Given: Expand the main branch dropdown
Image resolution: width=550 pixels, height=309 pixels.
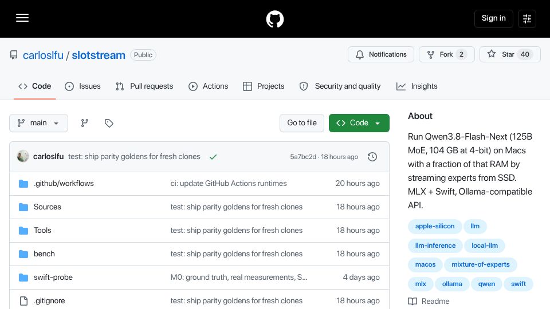Looking at the screenshot, I should click(38, 123).
